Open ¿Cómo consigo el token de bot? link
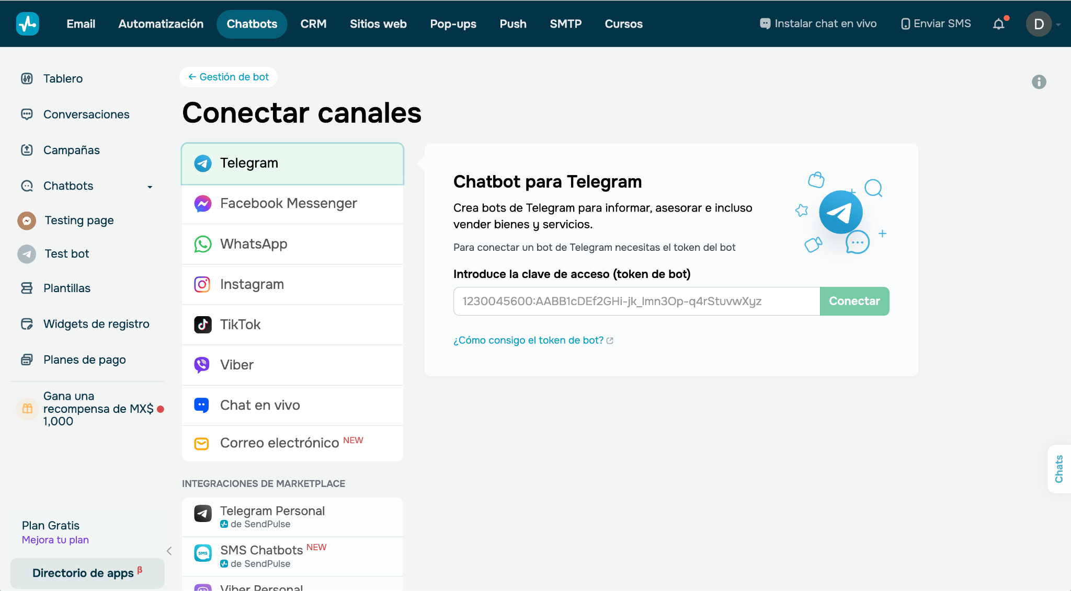This screenshot has height=591, width=1071. [533, 340]
